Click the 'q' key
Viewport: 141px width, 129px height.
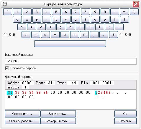pos(17,19)
